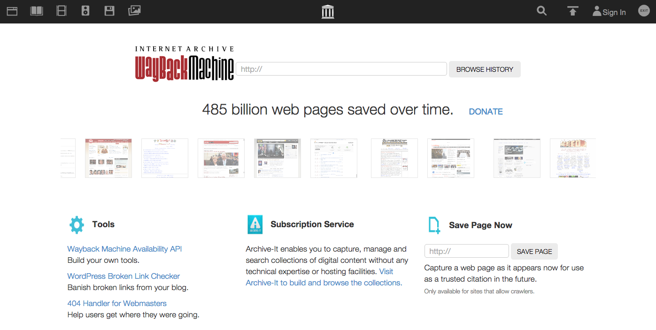Open the thumbnail of blue link list page
Image resolution: width=656 pixels, height=330 pixels.
[165, 158]
